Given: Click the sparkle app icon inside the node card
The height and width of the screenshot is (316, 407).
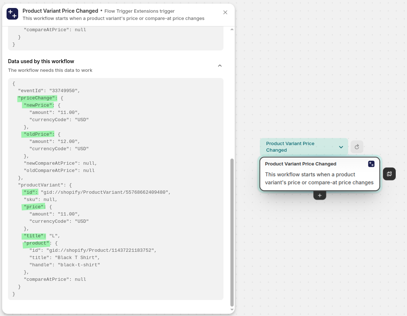Looking at the screenshot, I should (x=371, y=164).
